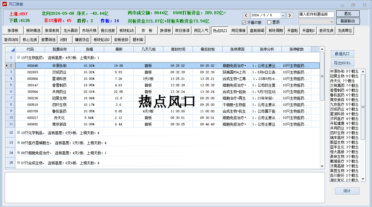Sort by the 首封时间 column header
372x207 pixels.
tap(178, 49)
